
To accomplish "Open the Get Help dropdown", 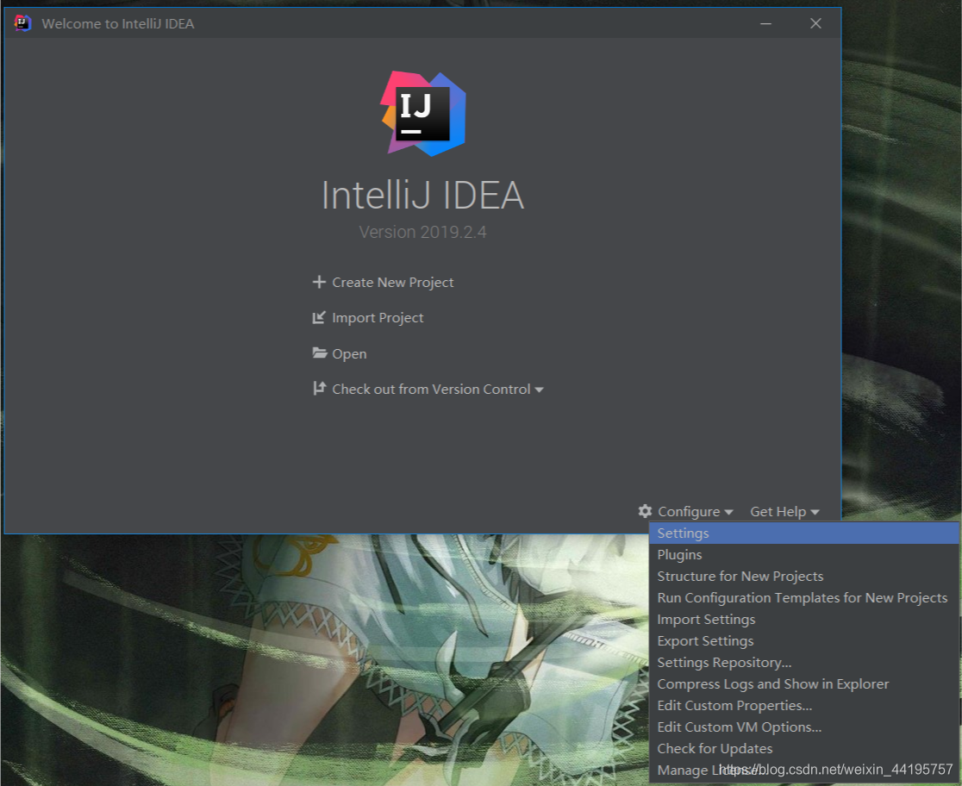I will tap(784, 512).
